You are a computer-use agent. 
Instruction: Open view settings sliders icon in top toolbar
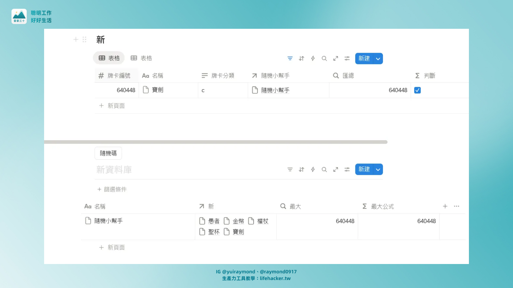[347, 58]
